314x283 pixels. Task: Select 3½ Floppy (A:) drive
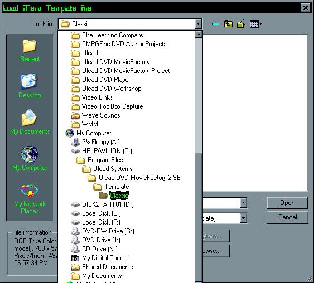pyautogui.click(x=95, y=142)
